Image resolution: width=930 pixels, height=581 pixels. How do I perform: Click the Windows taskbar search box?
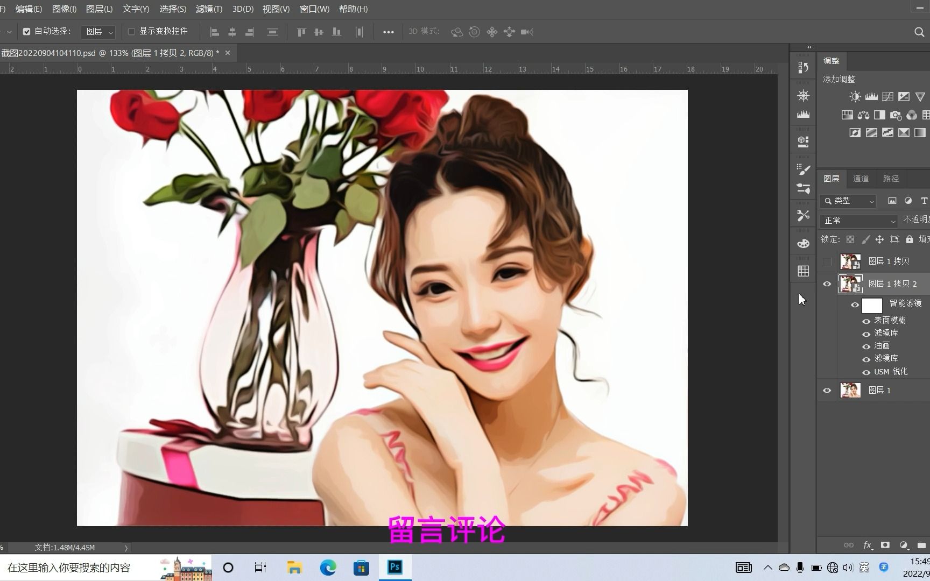pos(106,568)
